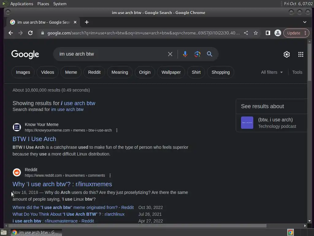Open a new tab with the plus button
314x236 pixels.
click(x=87, y=22)
